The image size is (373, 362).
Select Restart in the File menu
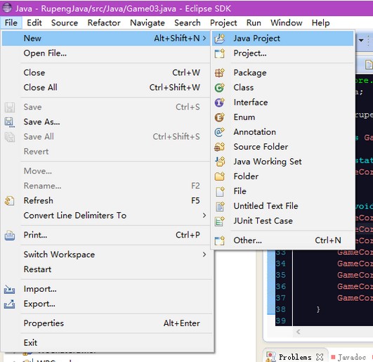[x=106, y=269]
